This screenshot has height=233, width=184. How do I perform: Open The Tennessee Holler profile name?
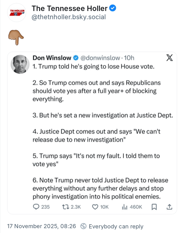69,8
